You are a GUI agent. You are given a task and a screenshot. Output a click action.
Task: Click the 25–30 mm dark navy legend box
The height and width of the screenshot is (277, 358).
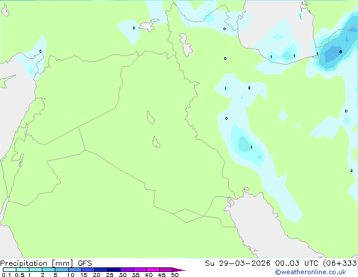point(114,270)
